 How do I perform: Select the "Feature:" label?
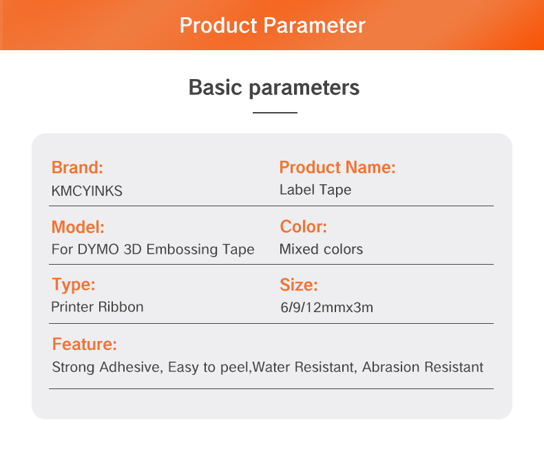click(85, 344)
